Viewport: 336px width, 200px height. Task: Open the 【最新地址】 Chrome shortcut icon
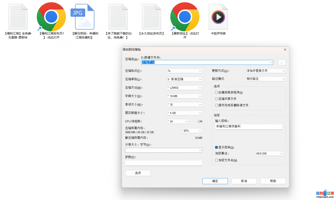click(x=185, y=17)
